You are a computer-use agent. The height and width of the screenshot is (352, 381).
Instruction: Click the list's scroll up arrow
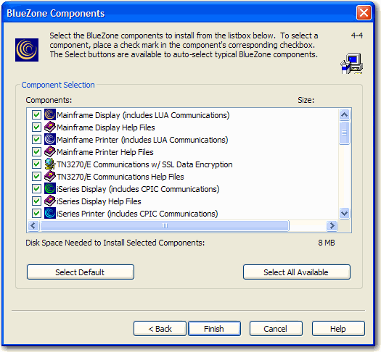(344, 115)
